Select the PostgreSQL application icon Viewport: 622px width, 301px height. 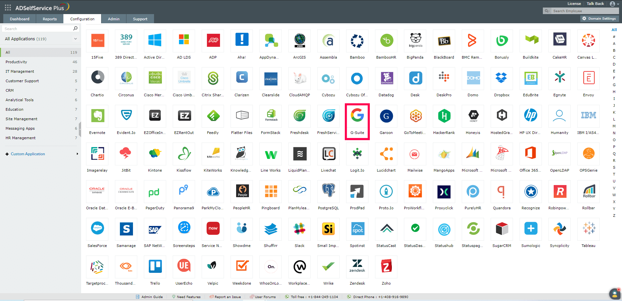[329, 191]
